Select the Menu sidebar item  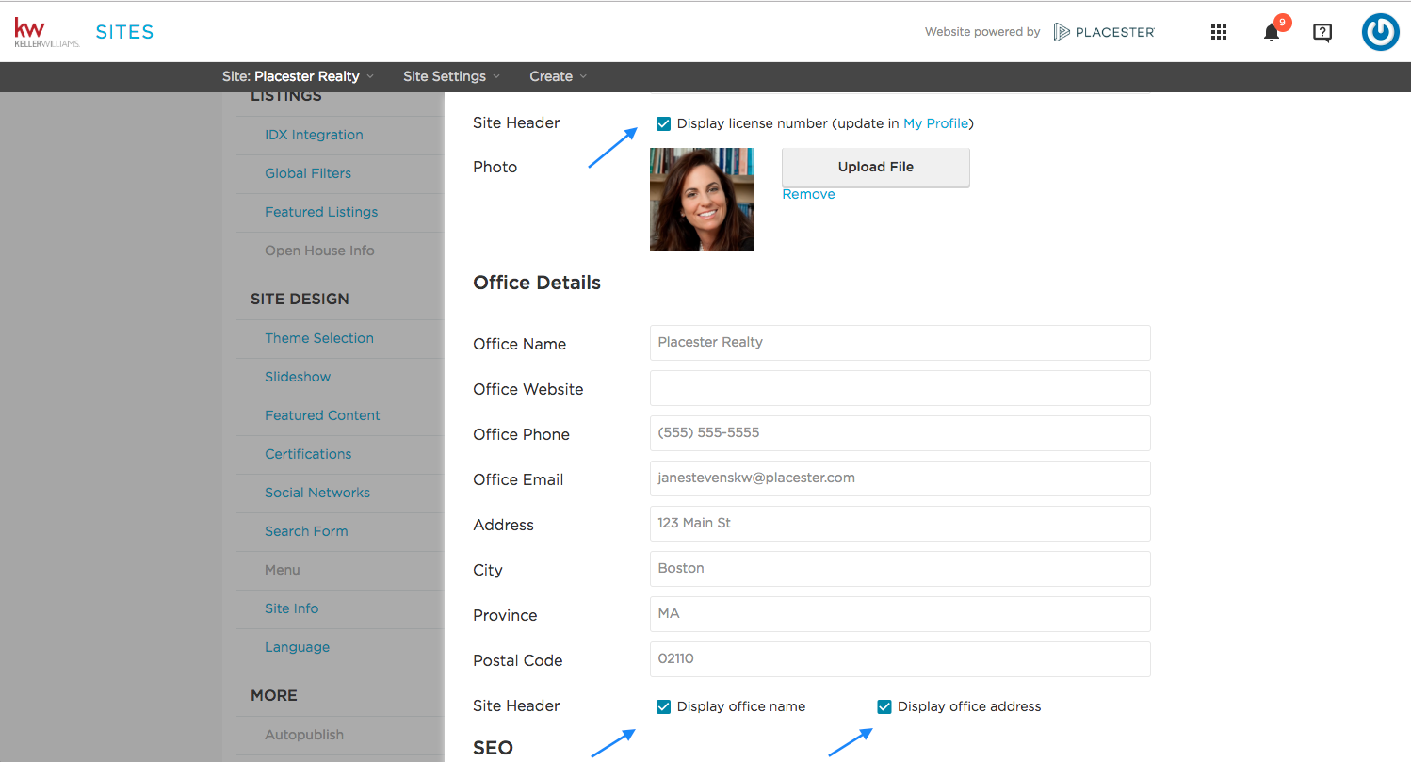click(283, 570)
